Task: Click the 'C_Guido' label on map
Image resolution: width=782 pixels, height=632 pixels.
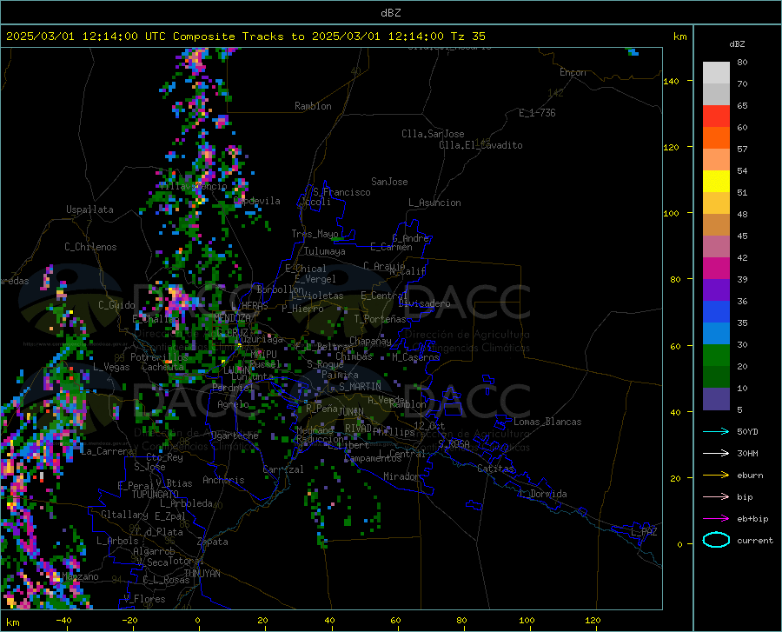Action: (x=116, y=305)
